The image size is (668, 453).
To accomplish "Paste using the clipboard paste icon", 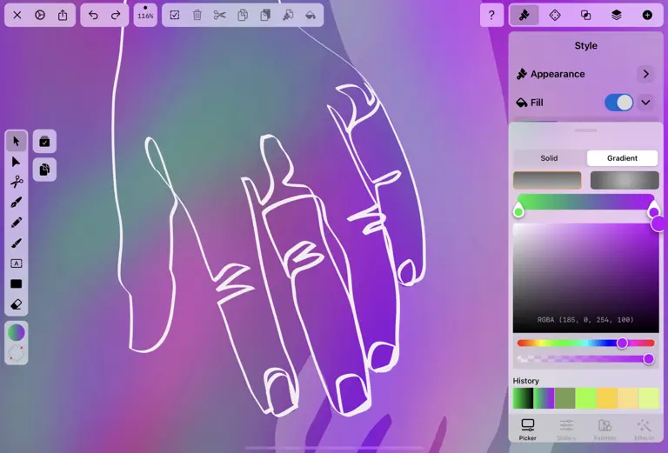I will (265, 16).
